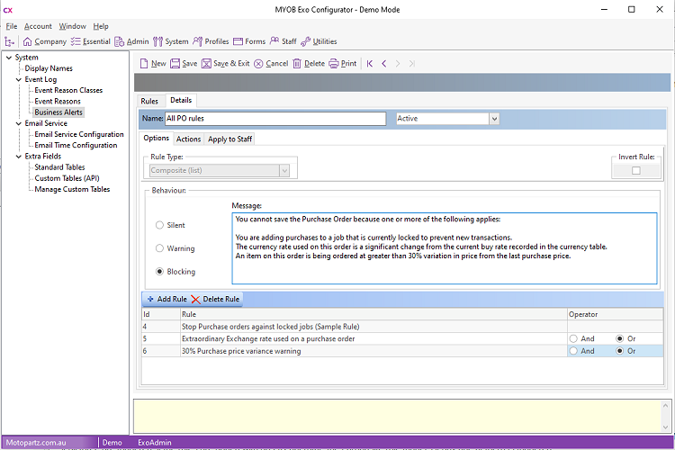
Task: Open the Profiles toolbar icon
Action: pos(198,41)
